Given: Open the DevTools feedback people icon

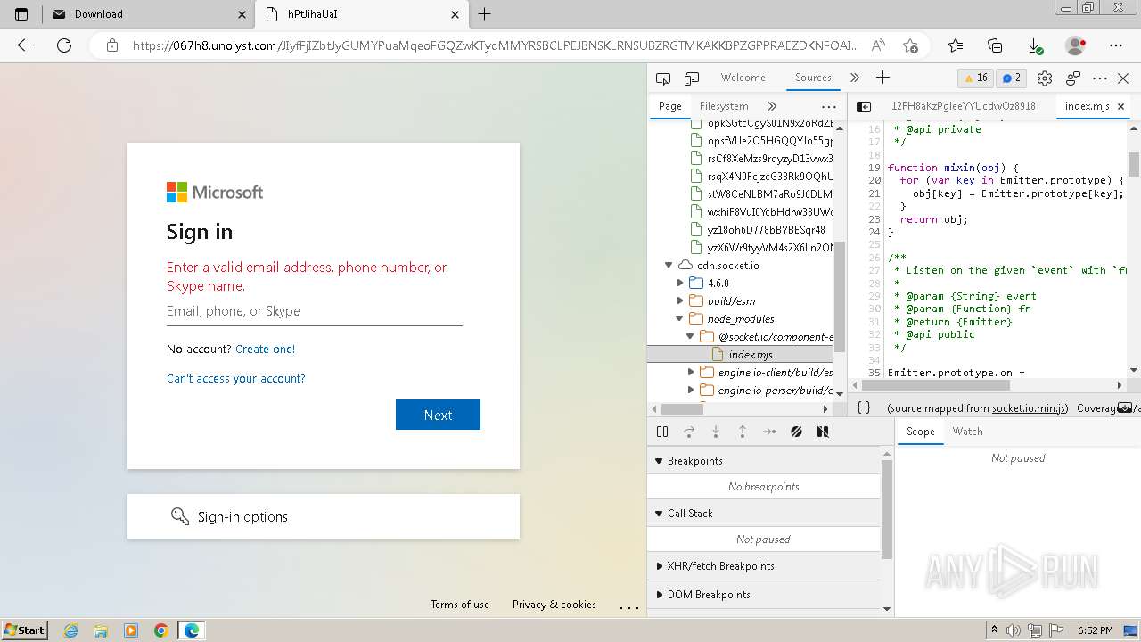Looking at the screenshot, I should tap(1073, 78).
